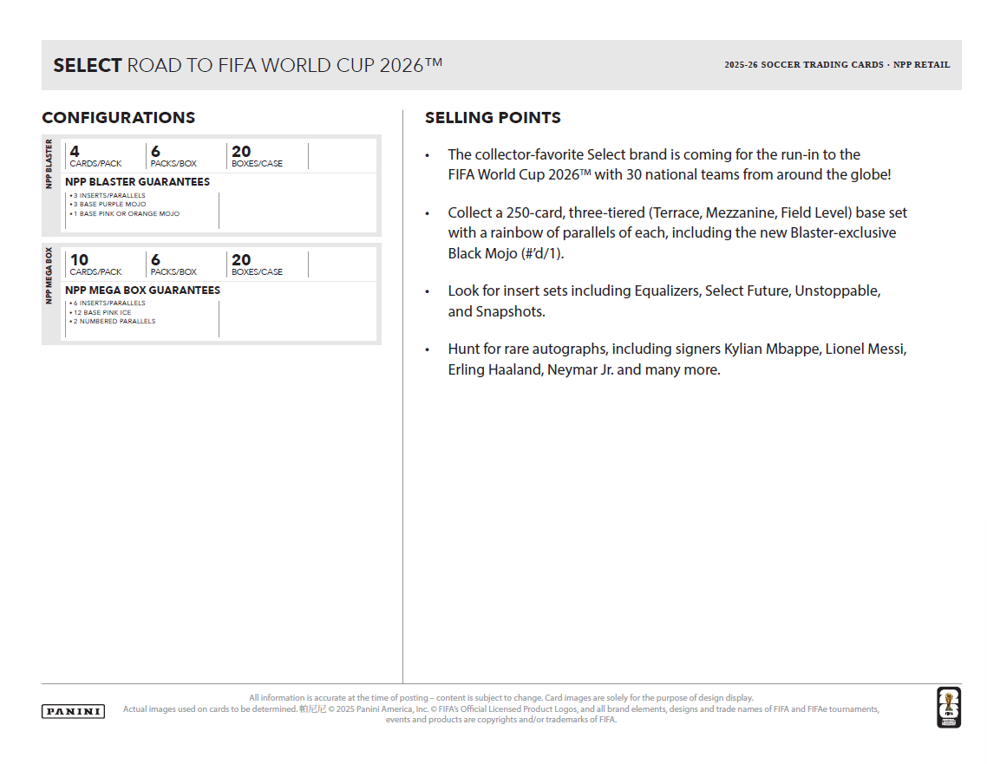Click the FIFA World Cup 2026 emblem
The image size is (987, 764).
pos(949,708)
